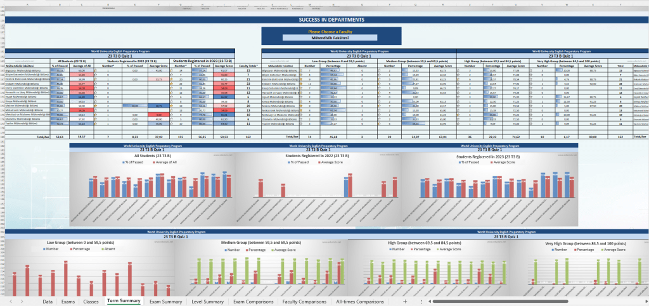Screen dimensions: 649x306
Task: Open the Data sheet tab
Action: tap(48, 302)
